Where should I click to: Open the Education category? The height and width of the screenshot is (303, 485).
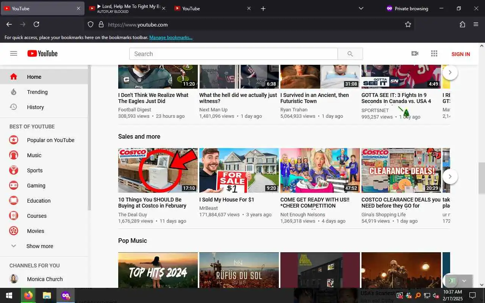point(44,201)
